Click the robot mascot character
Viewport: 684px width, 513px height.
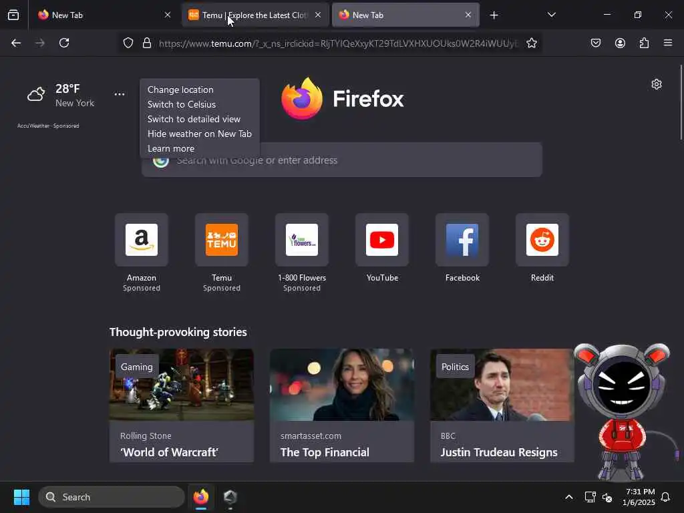624,411
